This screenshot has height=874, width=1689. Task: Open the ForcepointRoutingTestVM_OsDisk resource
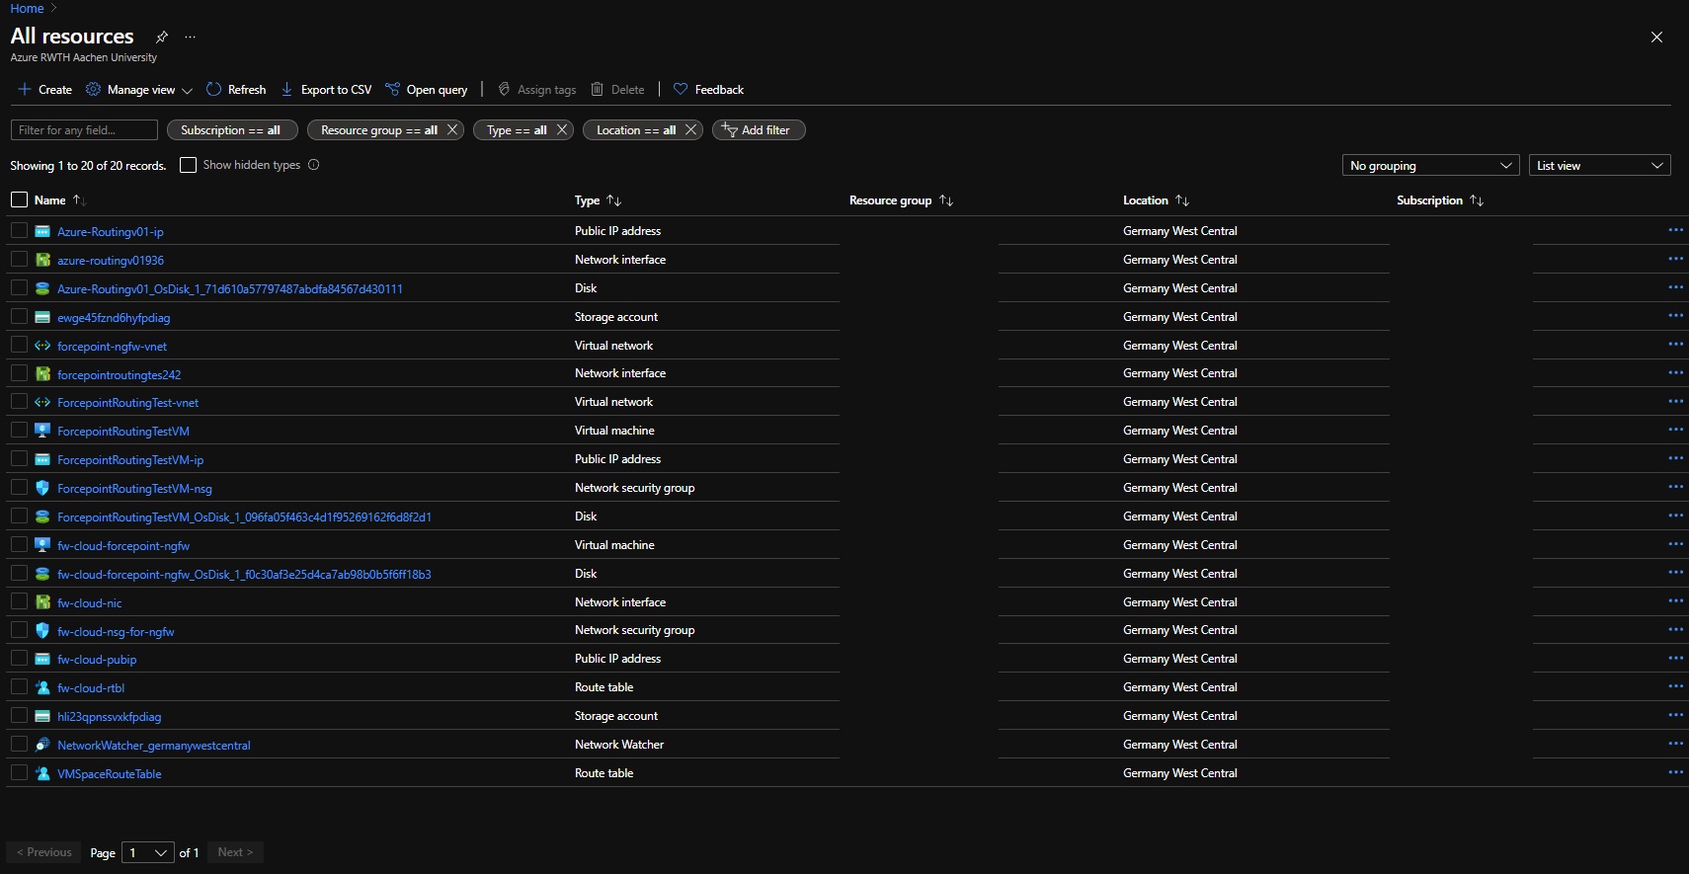pos(244,517)
